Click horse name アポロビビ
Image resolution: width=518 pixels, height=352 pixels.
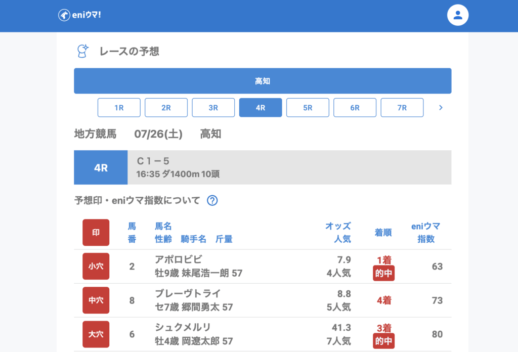(178, 259)
